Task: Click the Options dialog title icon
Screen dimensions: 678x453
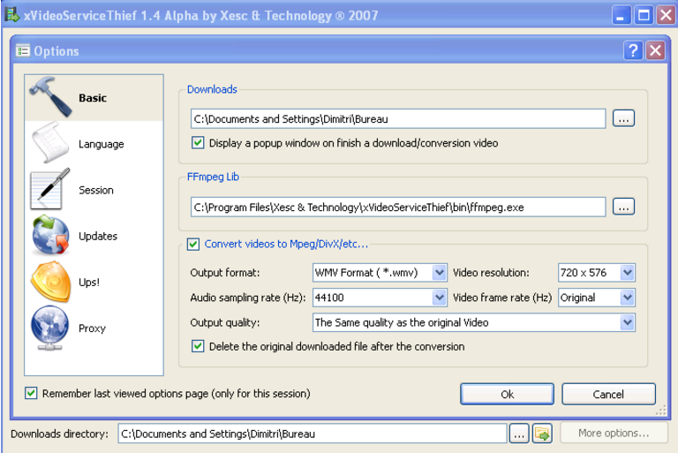Action: tap(22, 51)
